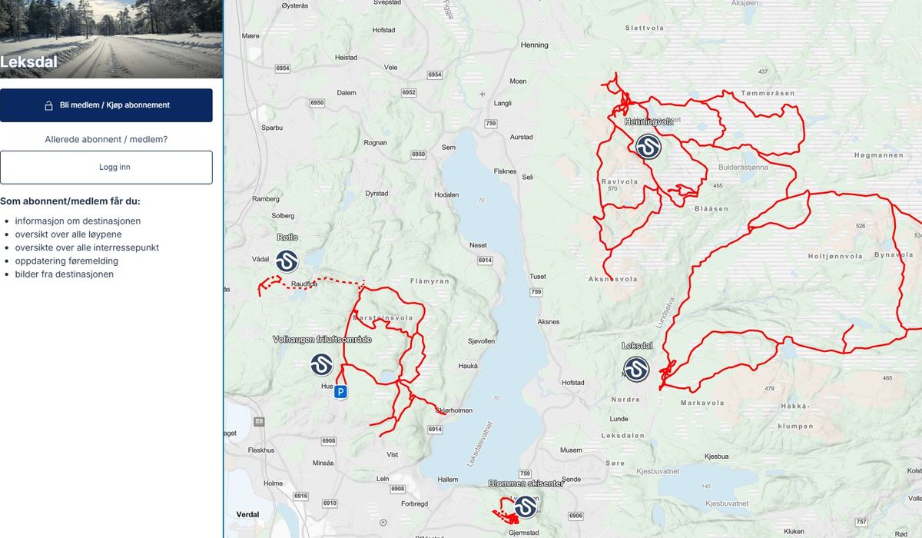Click the Henningvola destination marker icon

pyautogui.click(x=648, y=146)
